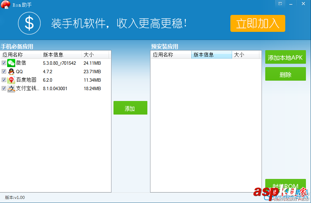The image size is (311, 203).
Task: Click the 版本:v1.00 status text
Action: (15, 198)
